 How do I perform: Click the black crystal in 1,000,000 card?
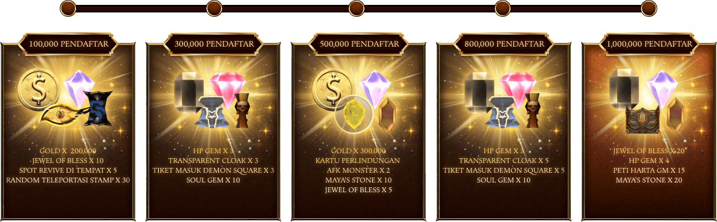(x=626, y=88)
